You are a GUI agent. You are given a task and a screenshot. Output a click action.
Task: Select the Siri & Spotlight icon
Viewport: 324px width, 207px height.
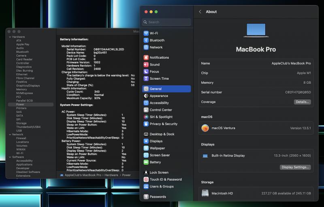[146, 117]
